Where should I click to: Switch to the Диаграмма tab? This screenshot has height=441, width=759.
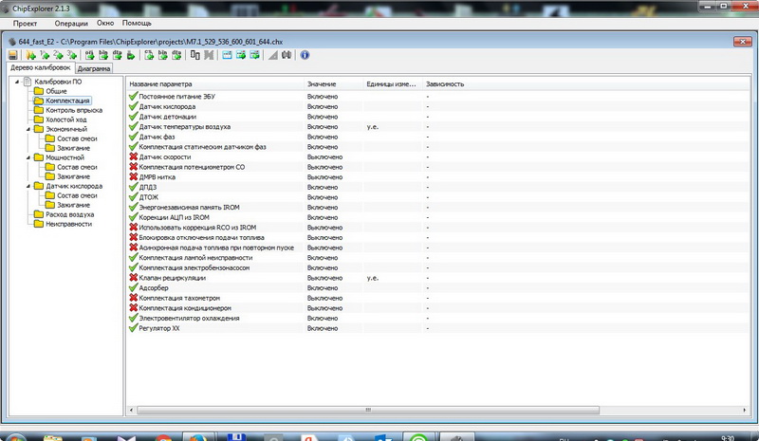(x=94, y=69)
